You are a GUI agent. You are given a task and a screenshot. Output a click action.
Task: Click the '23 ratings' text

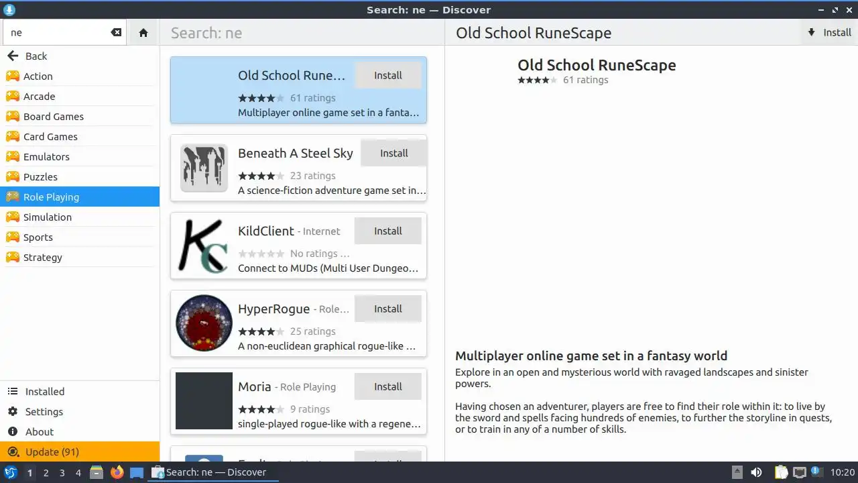click(x=312, y=176)
